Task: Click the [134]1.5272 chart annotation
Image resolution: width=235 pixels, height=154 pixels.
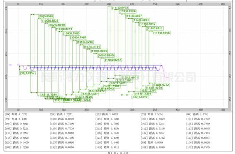Action: (161, 85)
